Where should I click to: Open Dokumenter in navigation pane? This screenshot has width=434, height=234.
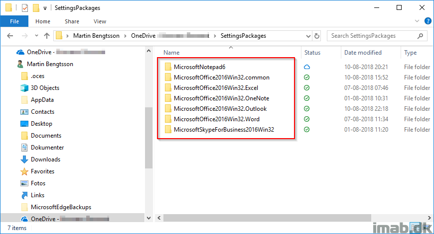coord(42,148)
